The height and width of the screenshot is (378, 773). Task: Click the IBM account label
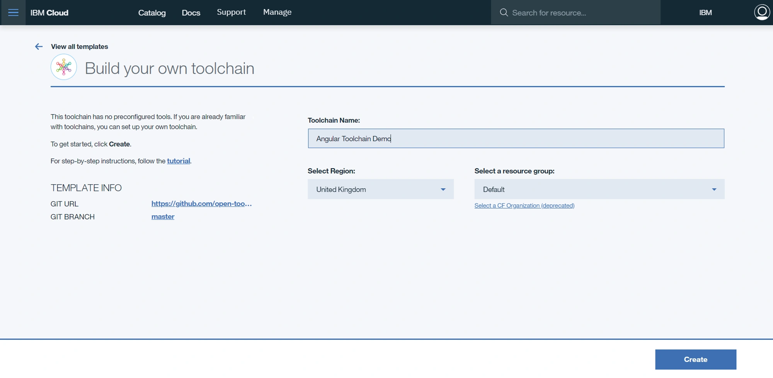(705, 13)
